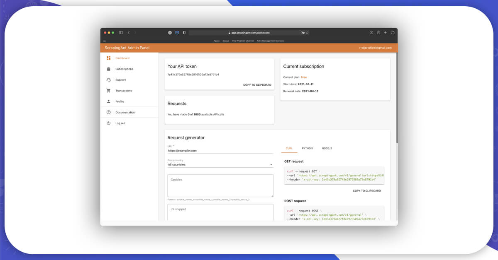Click the favorites bar grid icon
This screenshot has width=498, height=260.
(x=104, y=41)
